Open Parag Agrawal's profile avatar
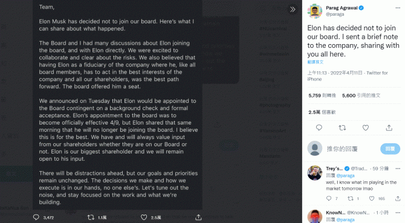Screen dimensions: 405x223 pyautogui.click(x=314, y=11)
